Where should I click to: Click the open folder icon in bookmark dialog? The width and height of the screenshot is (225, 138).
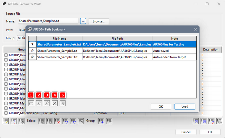tap(31, 103)
